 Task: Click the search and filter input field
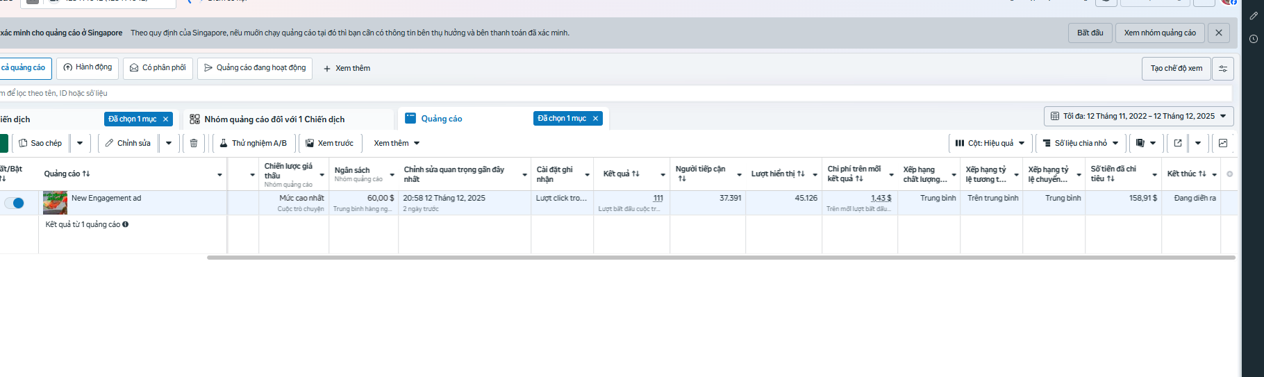point(616,93)
